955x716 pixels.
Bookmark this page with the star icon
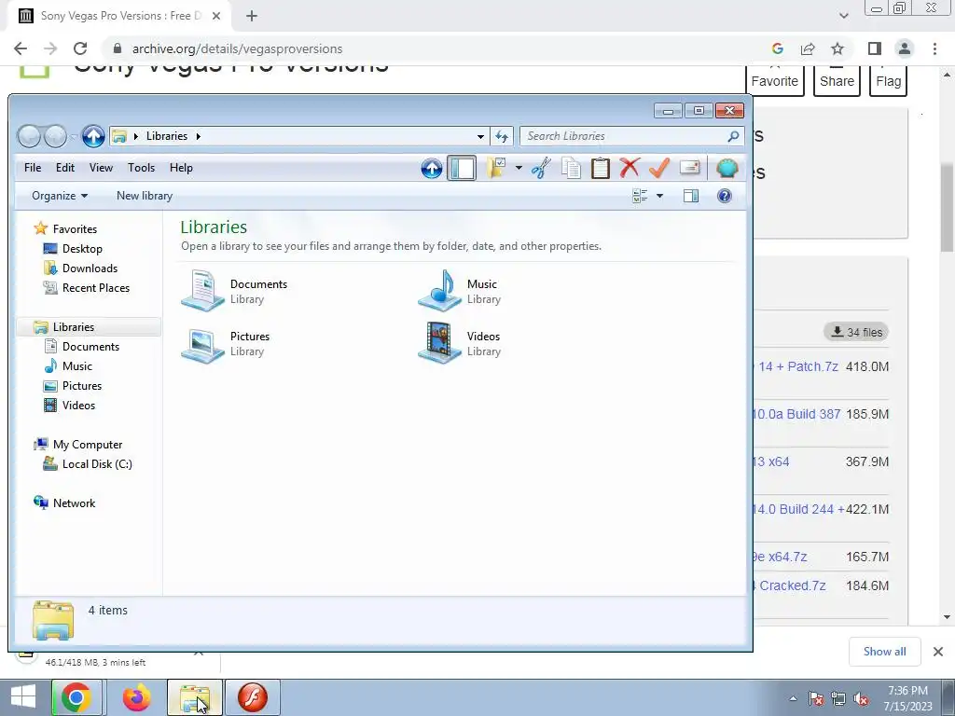pos(837,48)
